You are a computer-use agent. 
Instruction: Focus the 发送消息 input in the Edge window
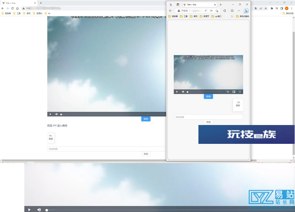208,117
